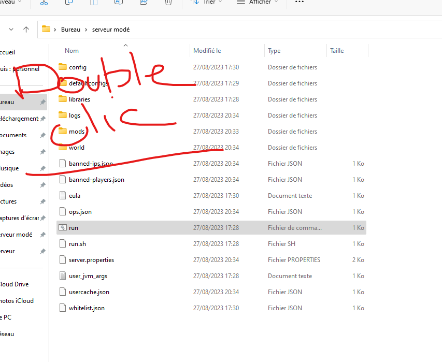Image resolution: width=442 pixels, height=362 pixels.
Task: Select the world folder name
Action: (x=77, y=147)
